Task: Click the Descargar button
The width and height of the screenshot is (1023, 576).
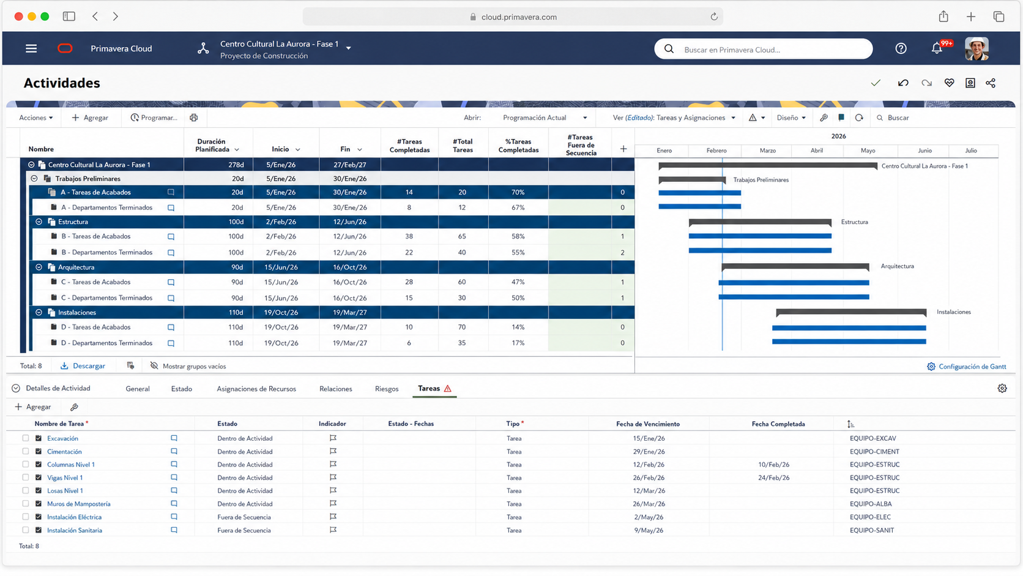Action: [83, 366]
